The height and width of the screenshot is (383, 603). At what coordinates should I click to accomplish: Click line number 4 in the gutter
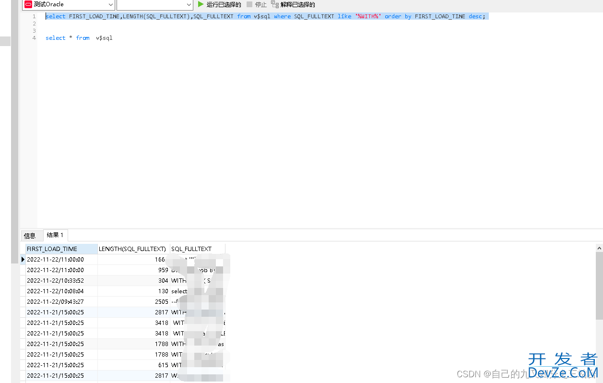(34, 38)
